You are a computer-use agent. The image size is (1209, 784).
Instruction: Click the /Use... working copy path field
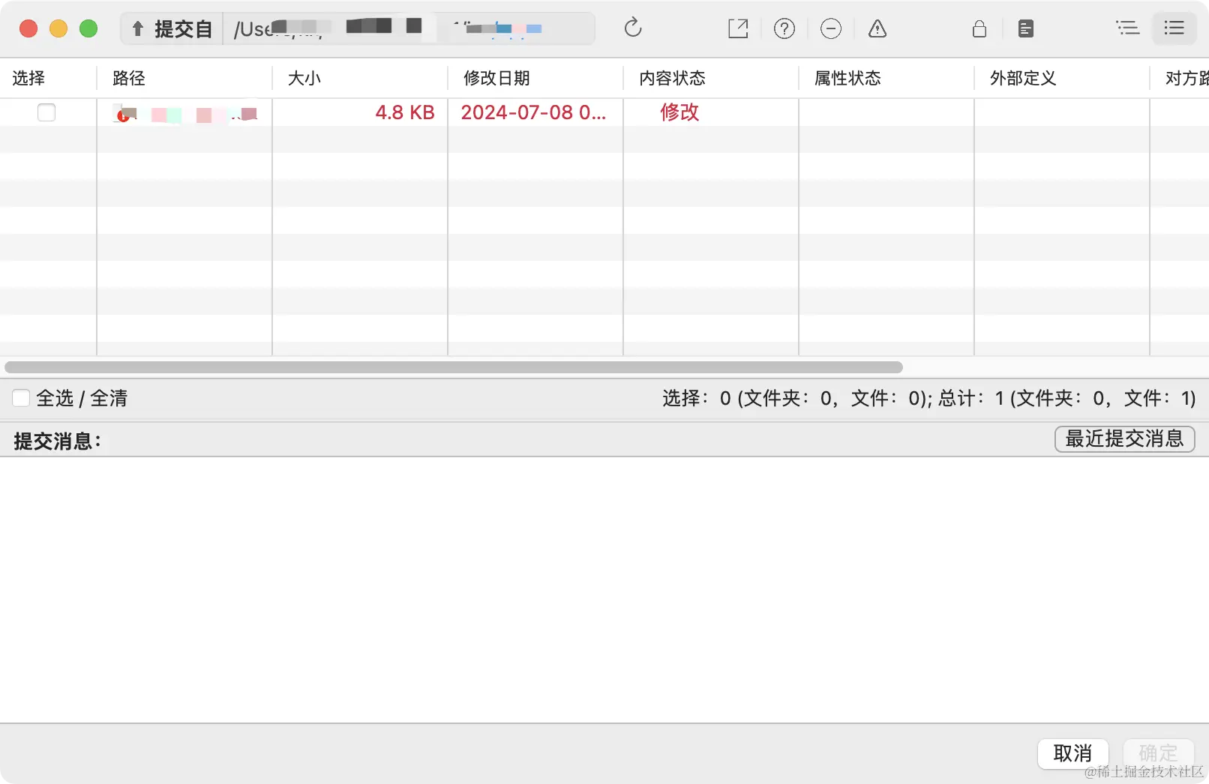409,29
